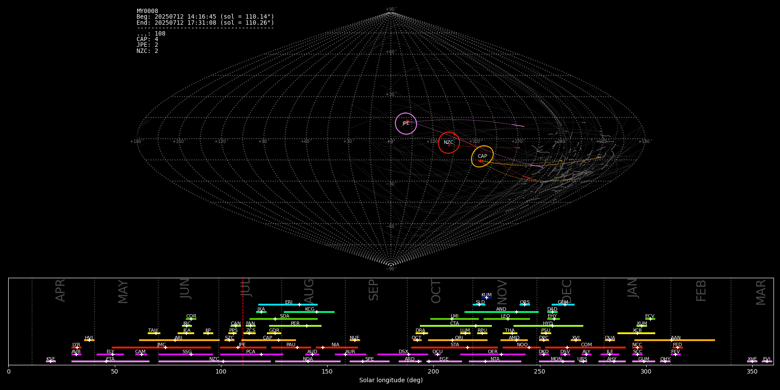
Task: Click the AAN shower label in timeline
Action: tap(676, 338)
